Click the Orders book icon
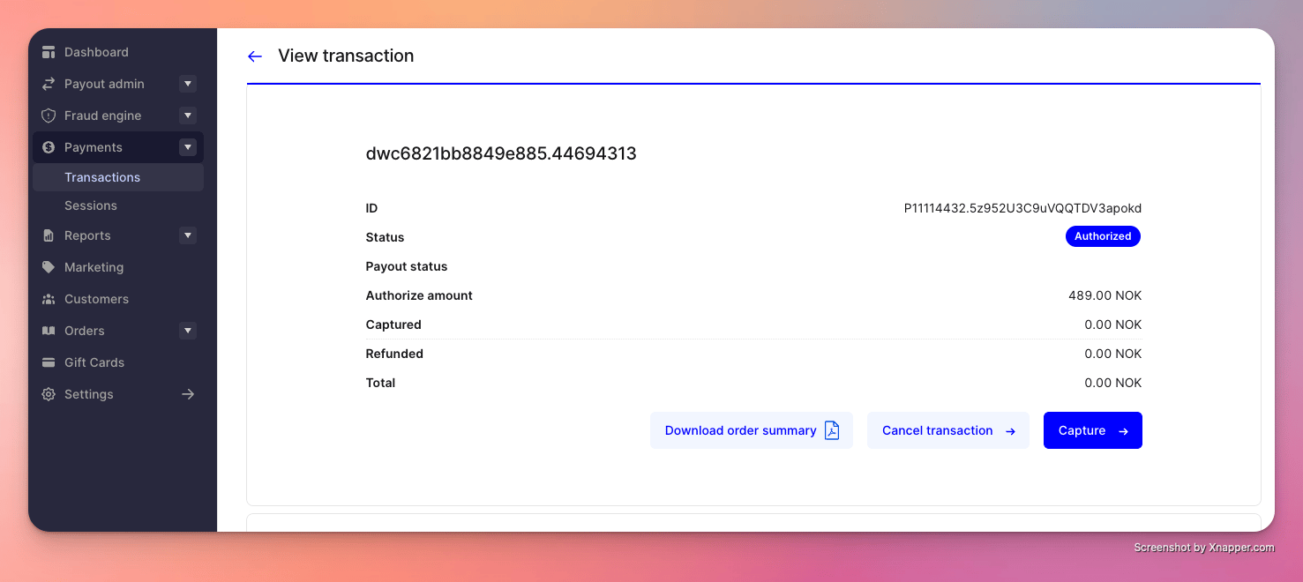 pos(49,331)
